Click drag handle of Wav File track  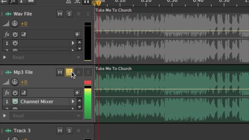[x=2, y=14]
